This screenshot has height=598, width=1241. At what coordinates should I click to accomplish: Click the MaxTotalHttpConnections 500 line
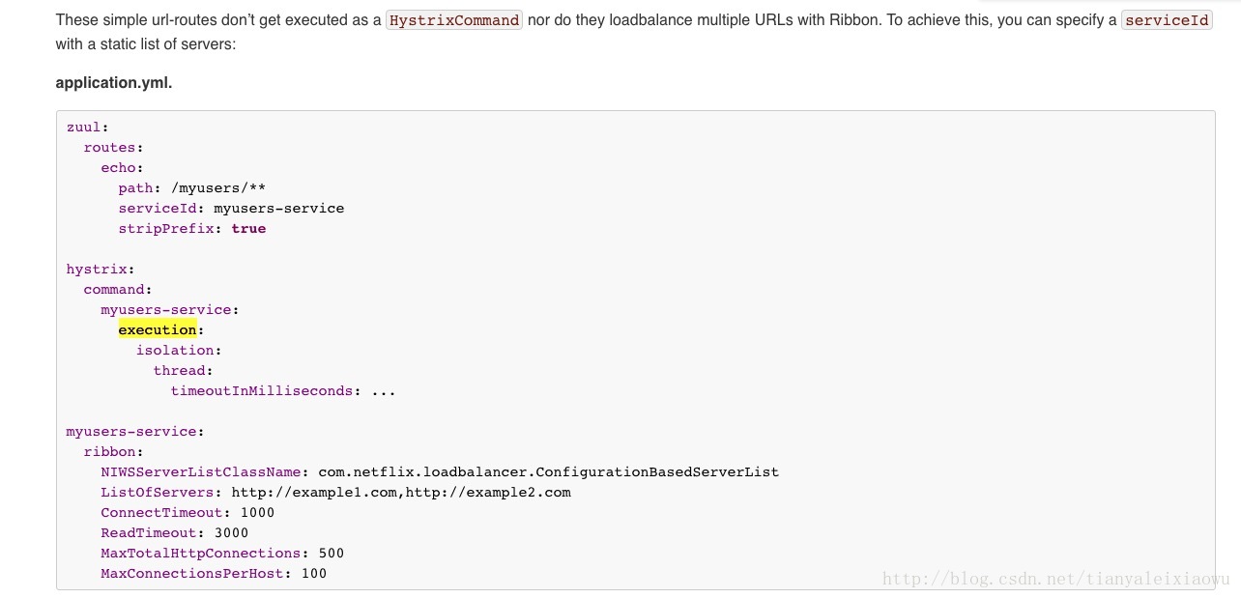click(x=222, y=554)
